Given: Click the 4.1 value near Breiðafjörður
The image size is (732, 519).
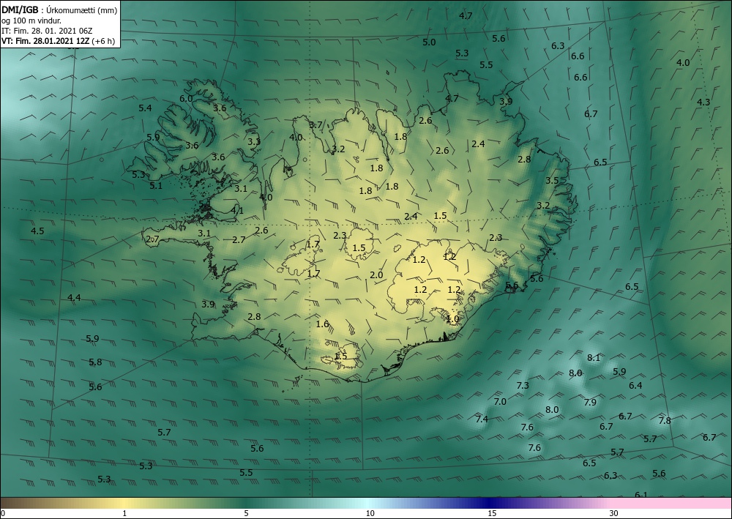Looking at the screenshot, I should coord(237,211).
